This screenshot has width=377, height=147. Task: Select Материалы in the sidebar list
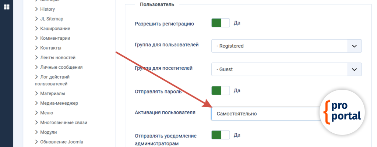click(53, 93)
